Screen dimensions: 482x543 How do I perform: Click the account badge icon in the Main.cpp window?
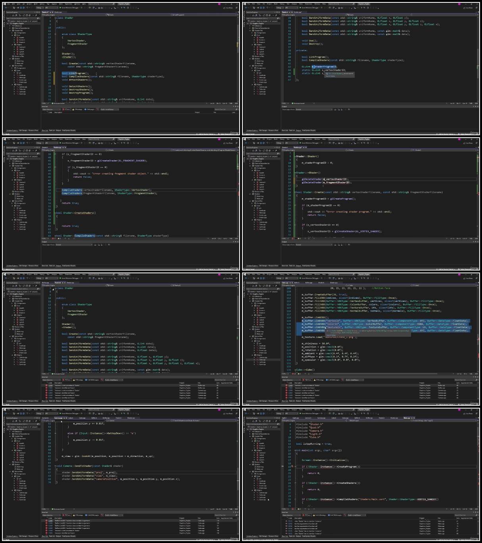[459, 410]
